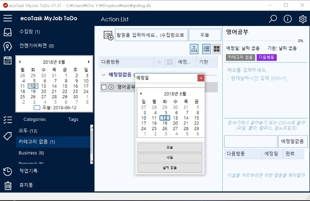
Task: Switch to list view icon
Action: (206, 49)
